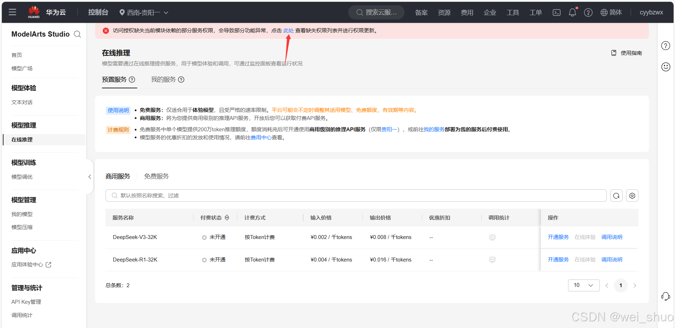This screenshot has height=328, width=675.
Task: Open the CloudShell terminal icon
Action: click(556, 12)
